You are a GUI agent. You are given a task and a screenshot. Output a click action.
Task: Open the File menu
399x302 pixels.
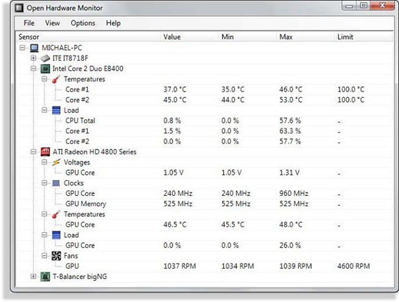coord(29,23)
